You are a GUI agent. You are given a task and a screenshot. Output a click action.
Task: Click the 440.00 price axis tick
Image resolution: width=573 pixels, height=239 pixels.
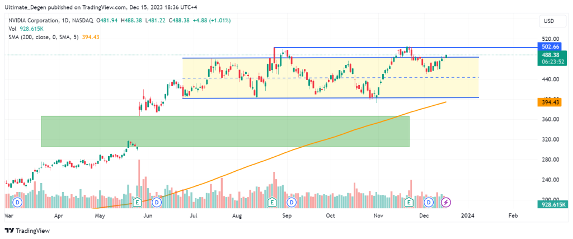tap(551, 79)
